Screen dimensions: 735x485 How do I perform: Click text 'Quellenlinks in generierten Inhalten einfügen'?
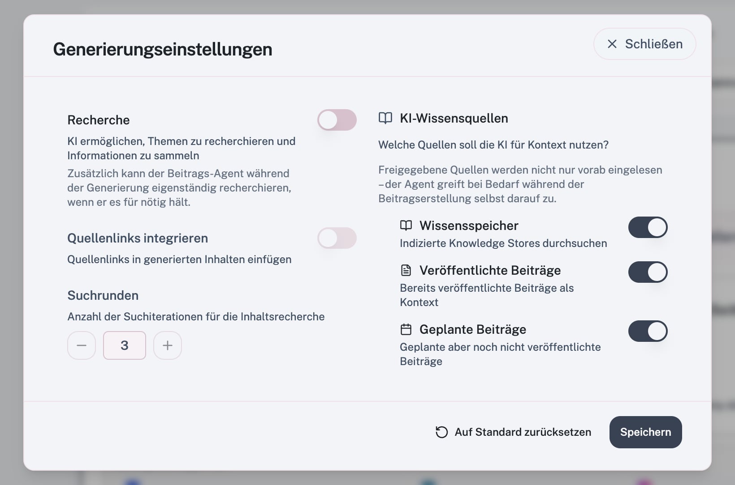coord(179,260)
